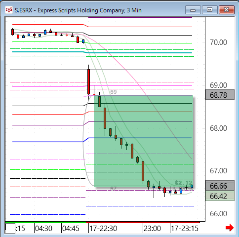Maximize the S.ESRX chart window
The image size is (239, 237).
click(209, 10)
